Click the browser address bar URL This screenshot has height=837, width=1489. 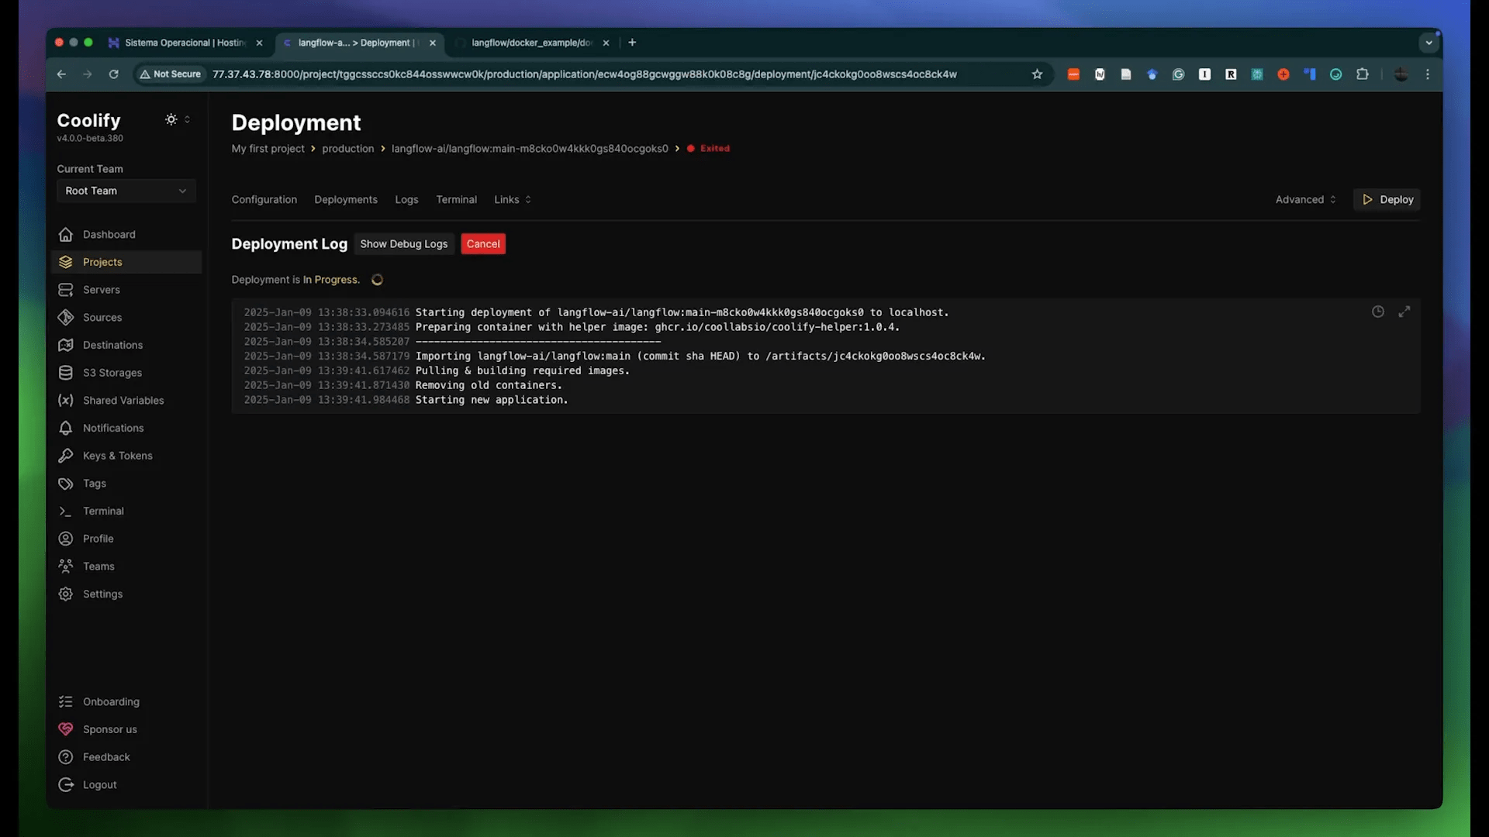[x=584, y=74]
